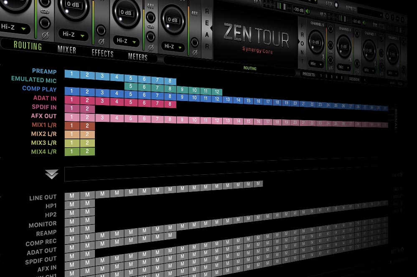The height and width of the screenshot is (277, 417).
Task: Load preset 1 in the Presets row
Action: (320, 76)
